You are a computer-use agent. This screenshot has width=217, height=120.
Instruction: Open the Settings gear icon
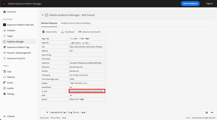coord(5,94)
